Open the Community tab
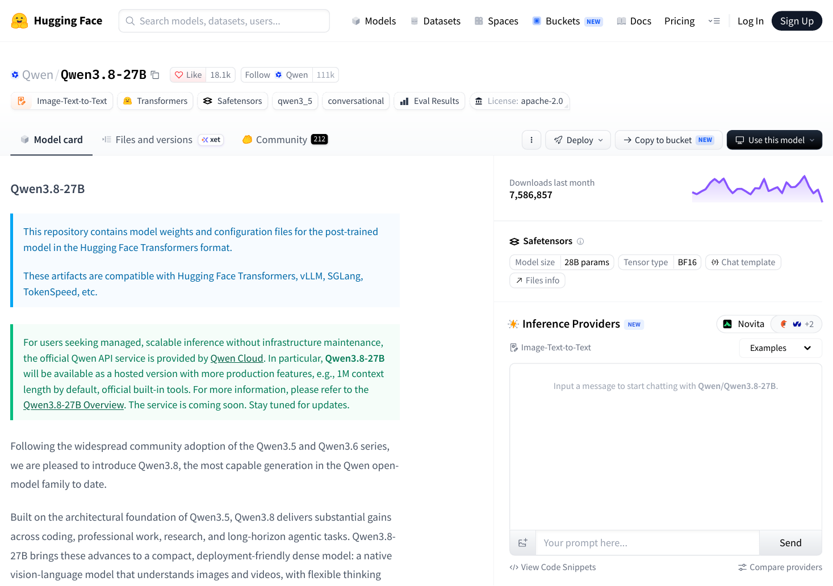Image resolution: width=833 pixels, height=586 pixels. (x=285, y=140)
